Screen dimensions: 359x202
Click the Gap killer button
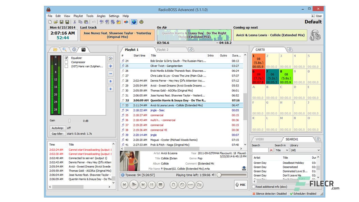click(57, 134)
